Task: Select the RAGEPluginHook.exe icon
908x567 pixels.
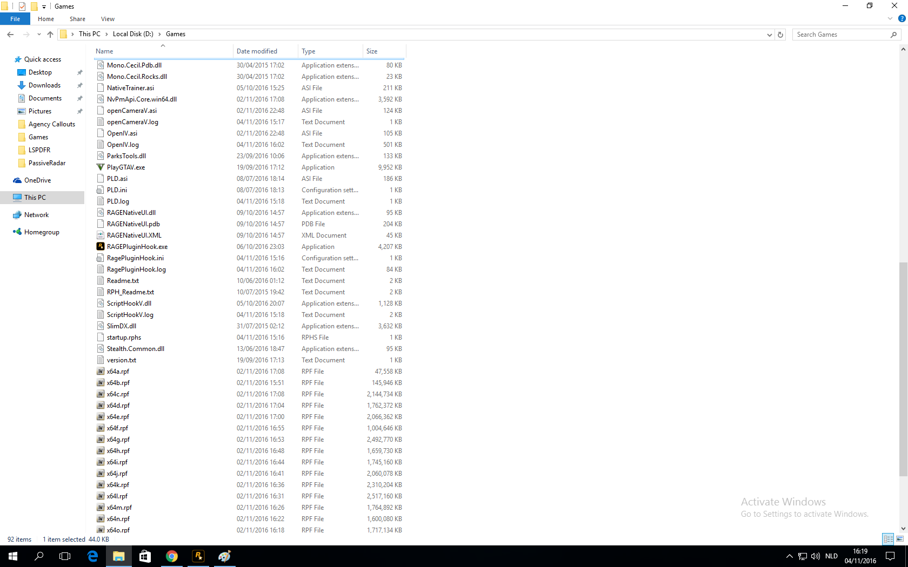Action: coord(100,247)
